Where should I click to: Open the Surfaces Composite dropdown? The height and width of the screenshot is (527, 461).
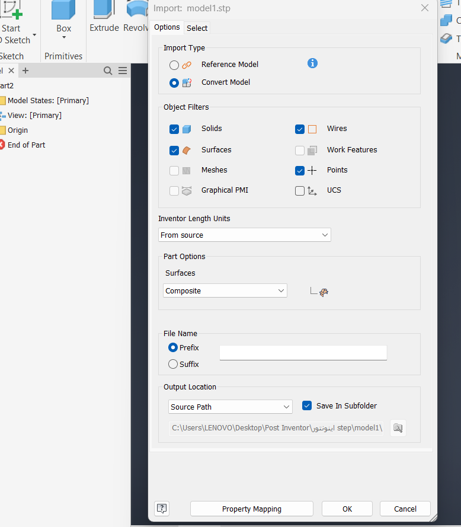click(x=225, y=290)
